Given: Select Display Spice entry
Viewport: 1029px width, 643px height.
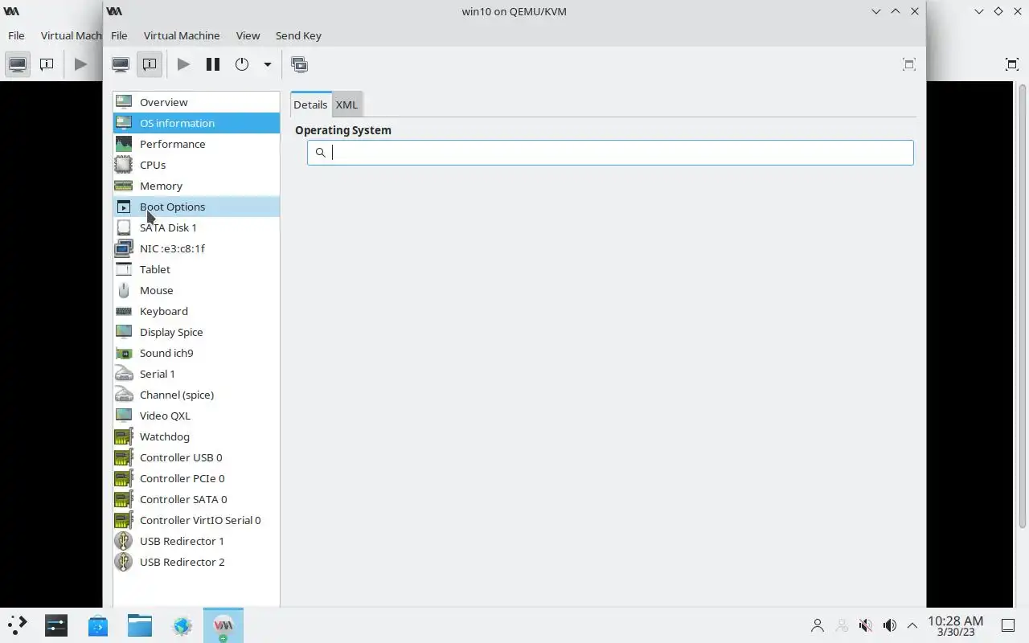Looking at the screenshot, I should [196, 332].
